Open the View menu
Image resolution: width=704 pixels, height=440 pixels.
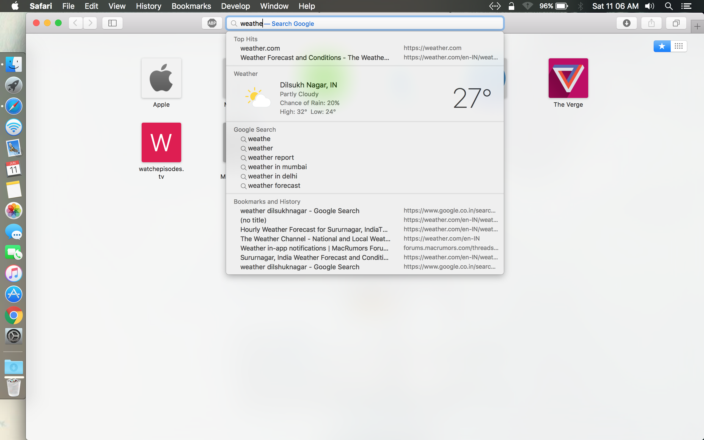(x=117, y=6)
